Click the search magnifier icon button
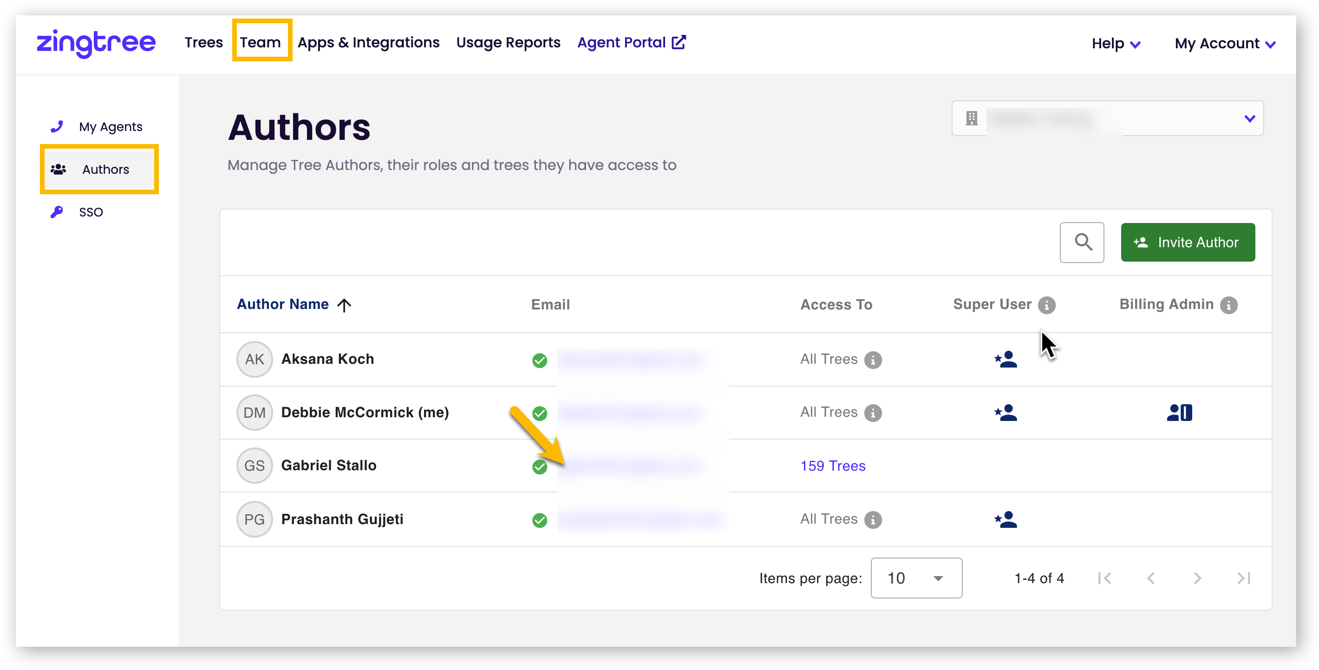 pyautogui.click(x=1081, y=242)
